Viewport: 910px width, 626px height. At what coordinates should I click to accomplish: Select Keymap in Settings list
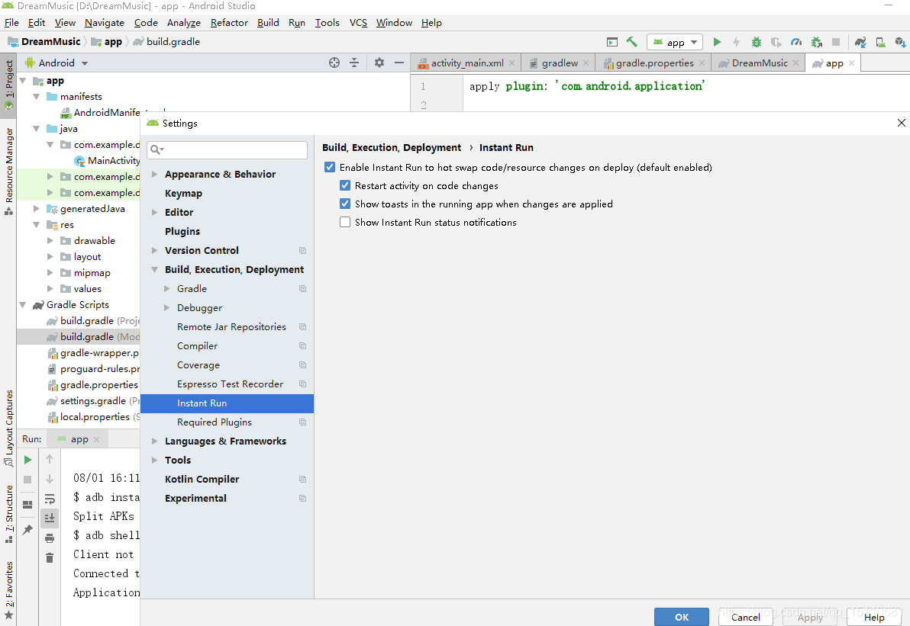coord(183,194)
